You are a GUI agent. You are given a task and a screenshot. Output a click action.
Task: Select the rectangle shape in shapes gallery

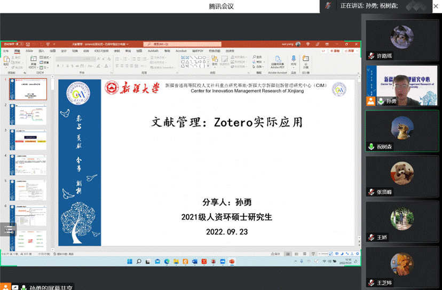[200, 58]
